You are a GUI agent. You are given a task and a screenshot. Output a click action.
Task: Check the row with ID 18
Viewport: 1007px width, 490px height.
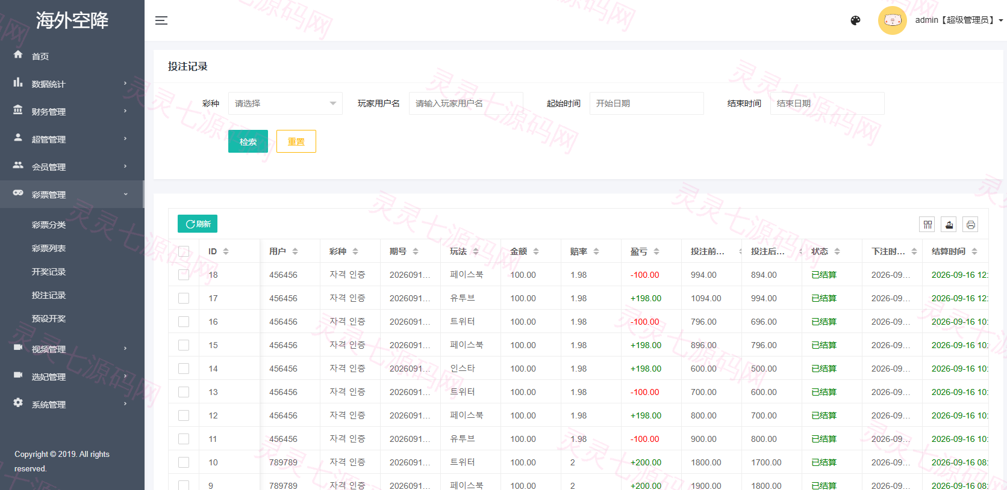click(x=184, y=275)
